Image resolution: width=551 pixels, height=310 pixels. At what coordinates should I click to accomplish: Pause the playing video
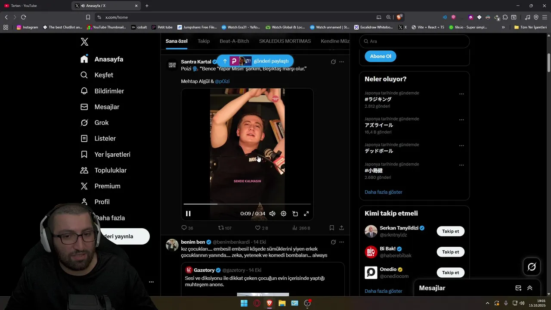[x=188, y=214]
